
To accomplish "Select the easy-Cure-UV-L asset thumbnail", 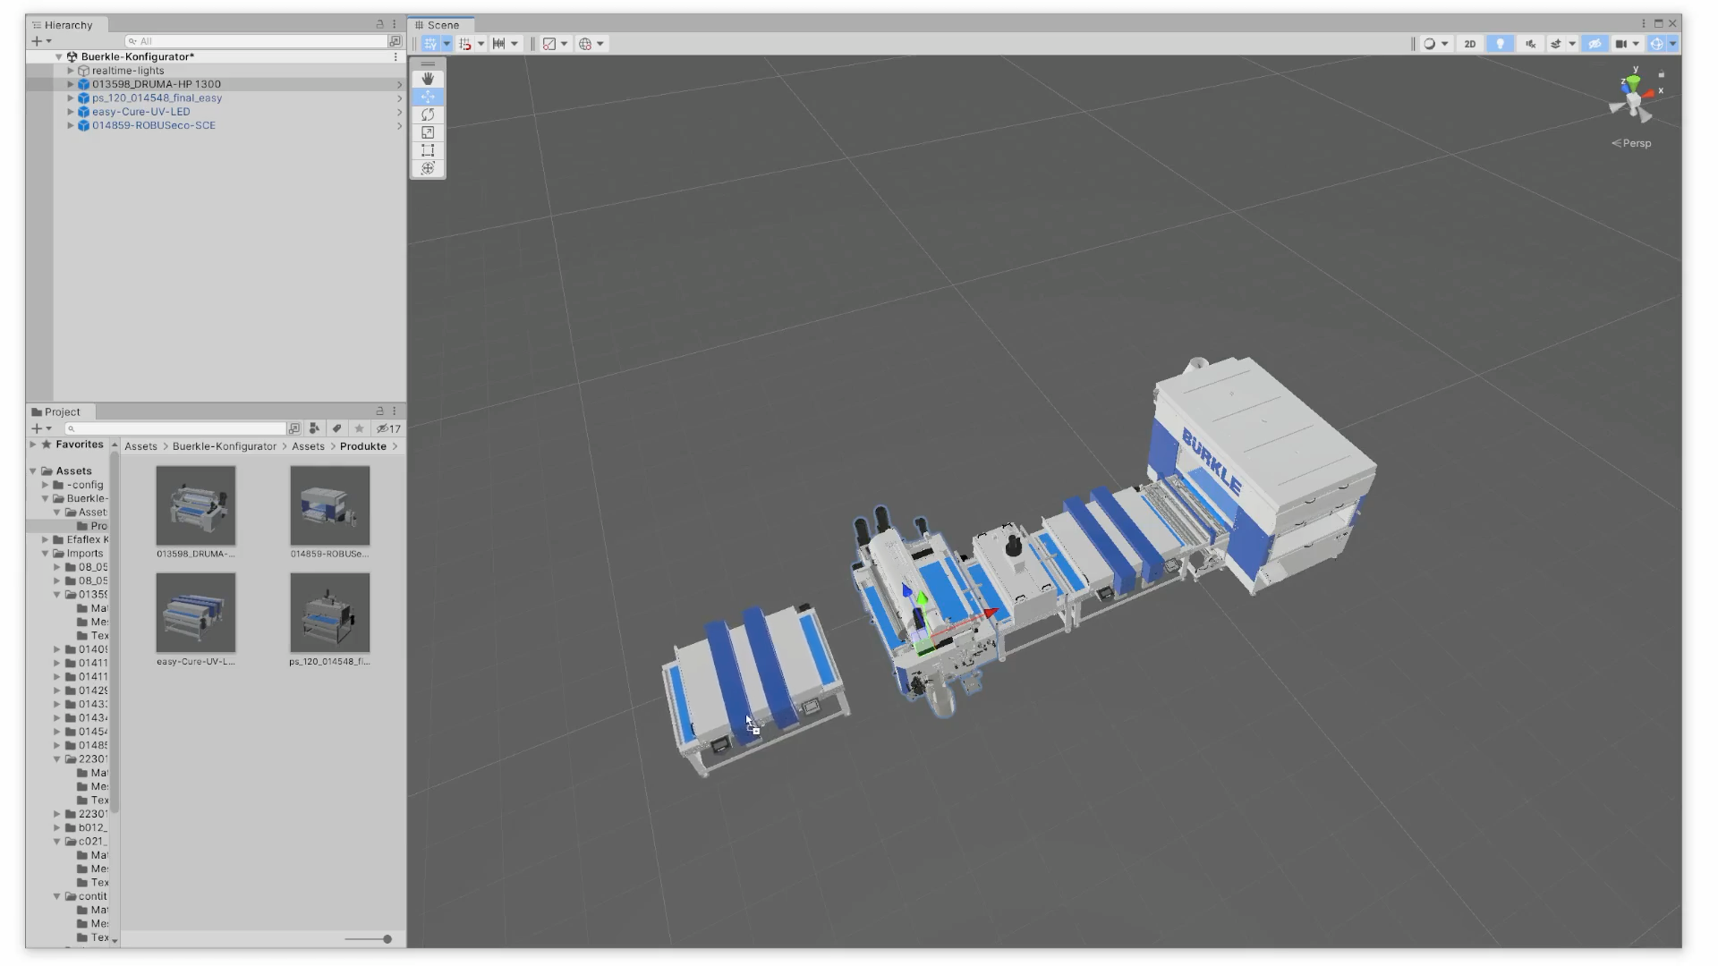I will 195,613.
